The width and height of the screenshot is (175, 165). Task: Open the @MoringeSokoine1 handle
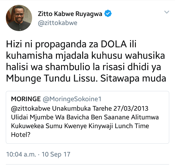pyautogui.click(x=72, y=99)
